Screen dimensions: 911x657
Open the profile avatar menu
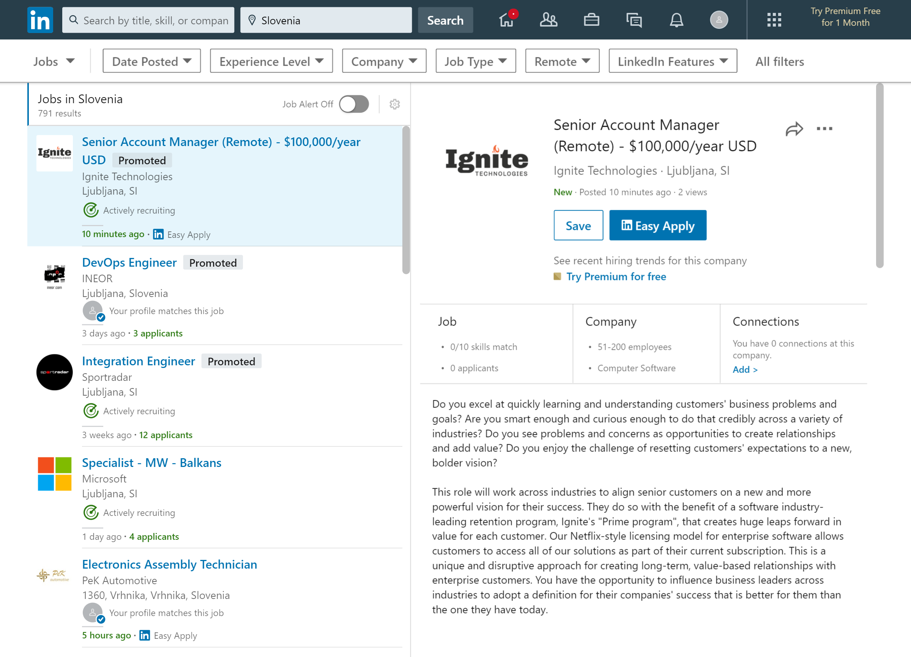[x=719, y=20]
